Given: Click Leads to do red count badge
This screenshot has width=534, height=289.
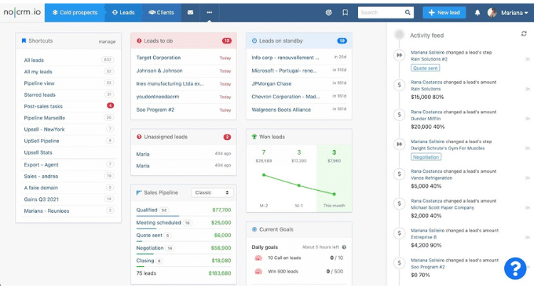Looking at the screenshot, I should coord(227,41).
